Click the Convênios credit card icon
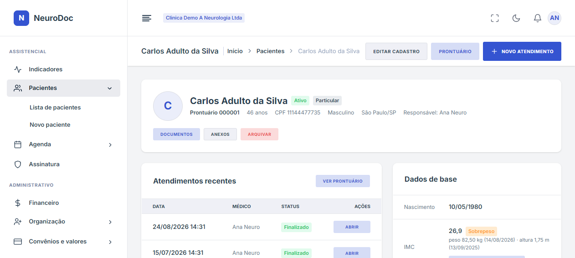The width and height of the screenshot is (575, 258). click(18, 242)
